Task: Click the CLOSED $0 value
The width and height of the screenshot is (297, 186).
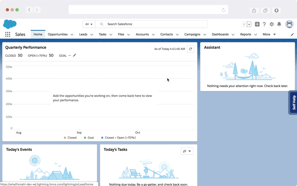Action: click(20, 55)
